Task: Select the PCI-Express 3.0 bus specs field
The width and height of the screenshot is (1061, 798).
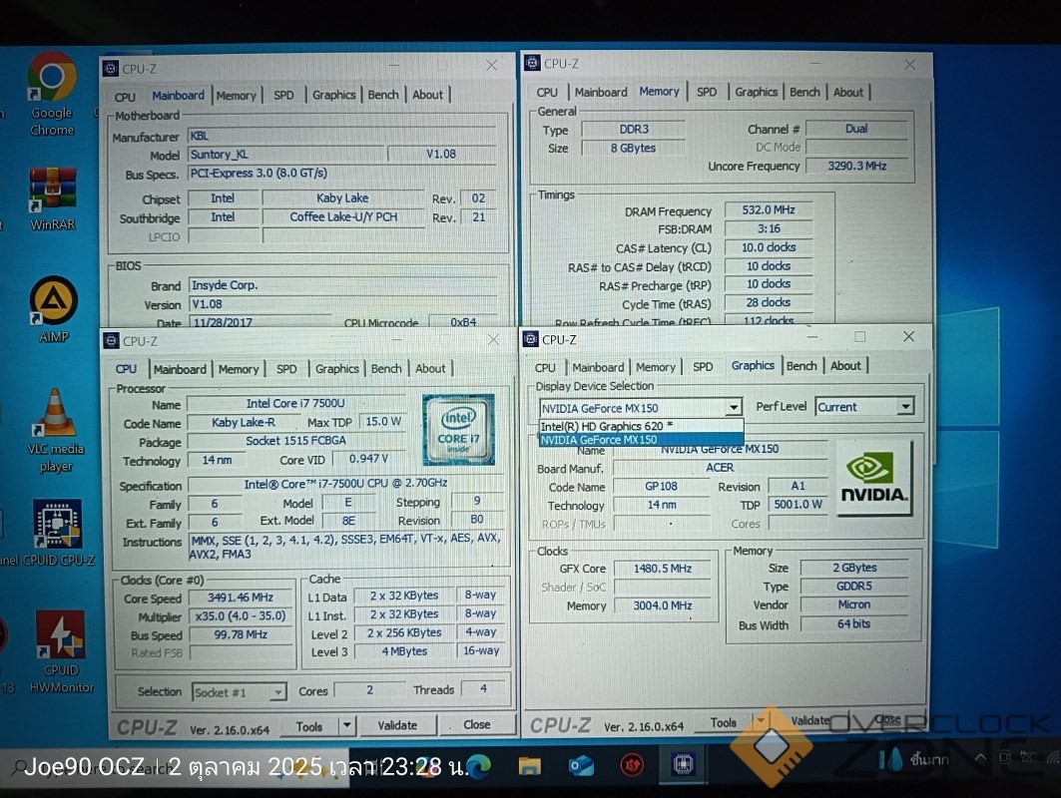Action: (x=341, y=174)
